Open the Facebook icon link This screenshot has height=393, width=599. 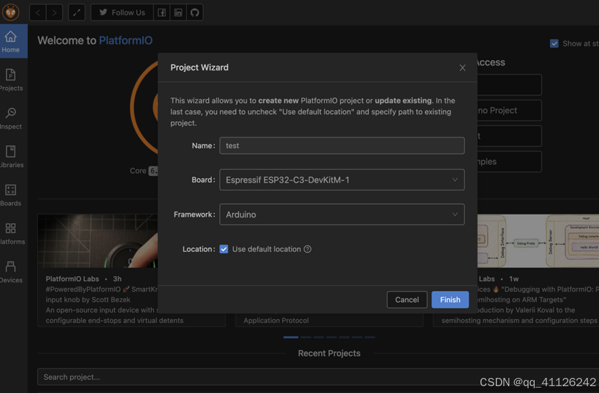pos(162,12)
